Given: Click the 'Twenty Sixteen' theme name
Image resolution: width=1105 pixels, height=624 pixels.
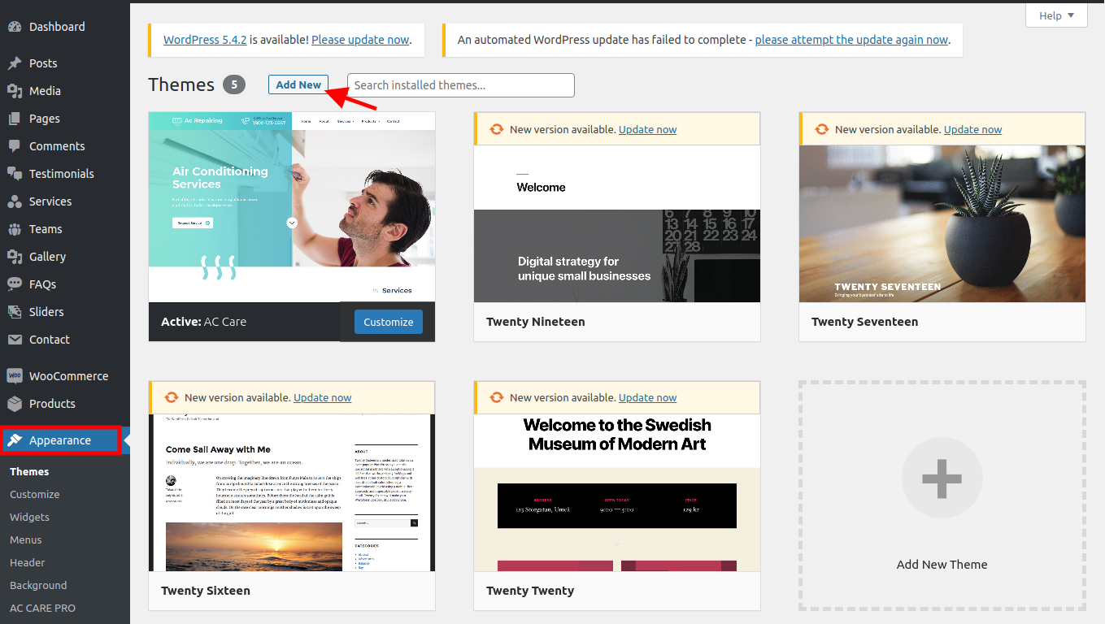Looking at the screenshot, I should pyautogui.click(x=206, y=591).
